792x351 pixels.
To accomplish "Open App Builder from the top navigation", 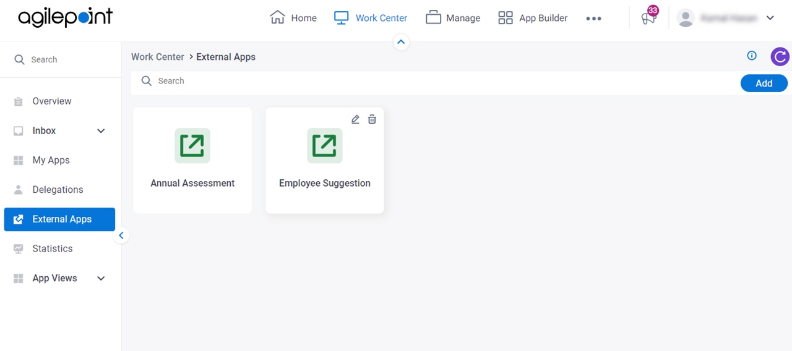I will point(533,18).
